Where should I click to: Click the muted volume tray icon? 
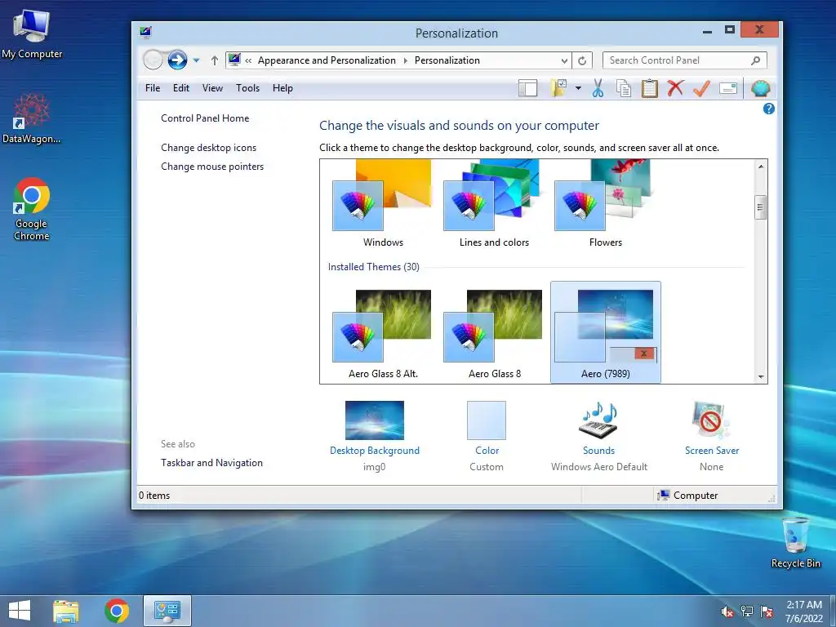click(x=727, y=612)
